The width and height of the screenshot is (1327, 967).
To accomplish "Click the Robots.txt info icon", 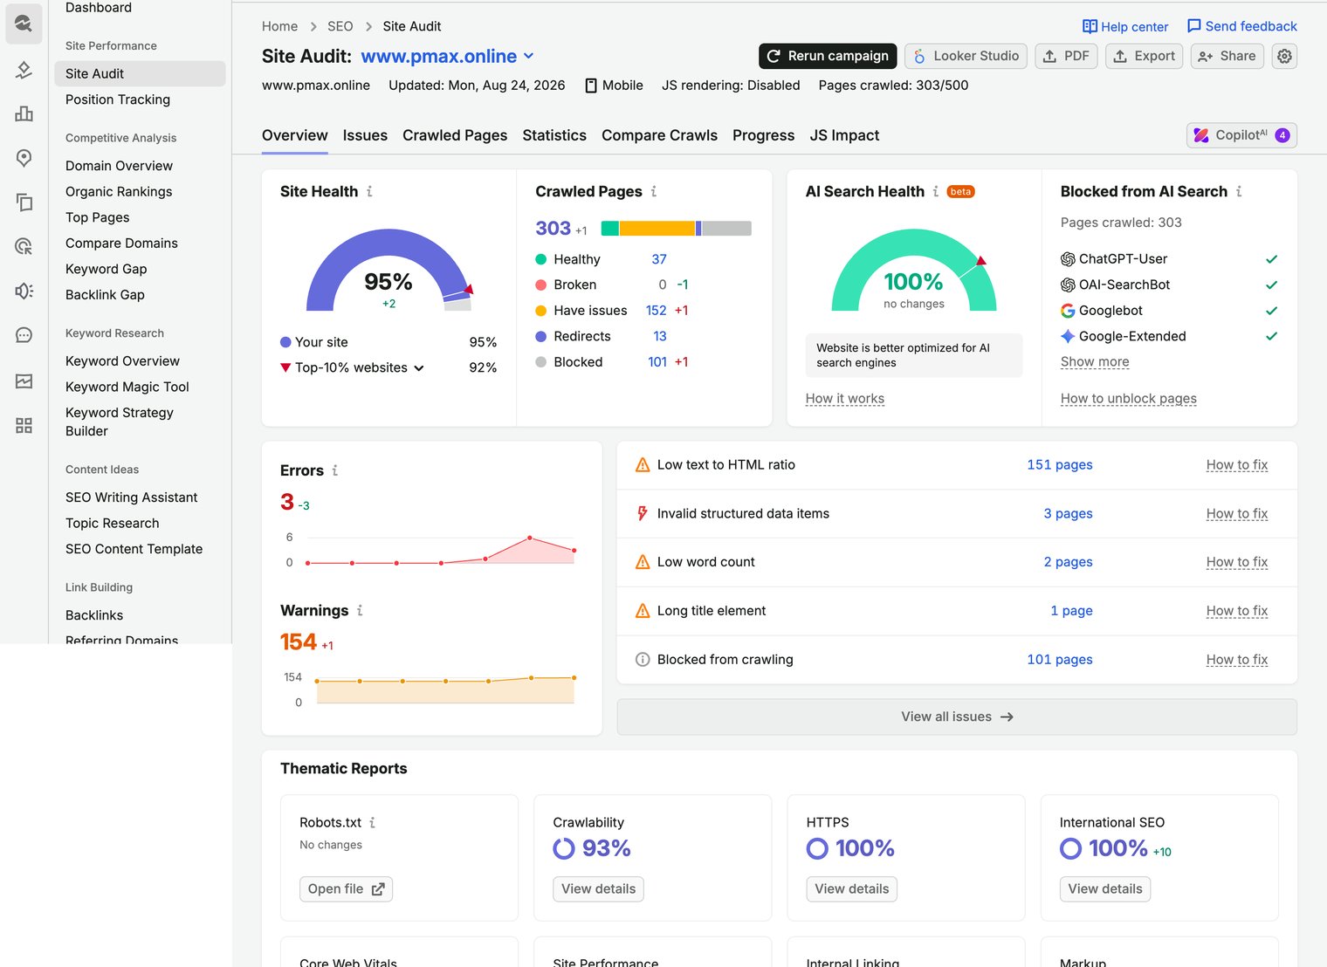I will click(x=373, y=822).
